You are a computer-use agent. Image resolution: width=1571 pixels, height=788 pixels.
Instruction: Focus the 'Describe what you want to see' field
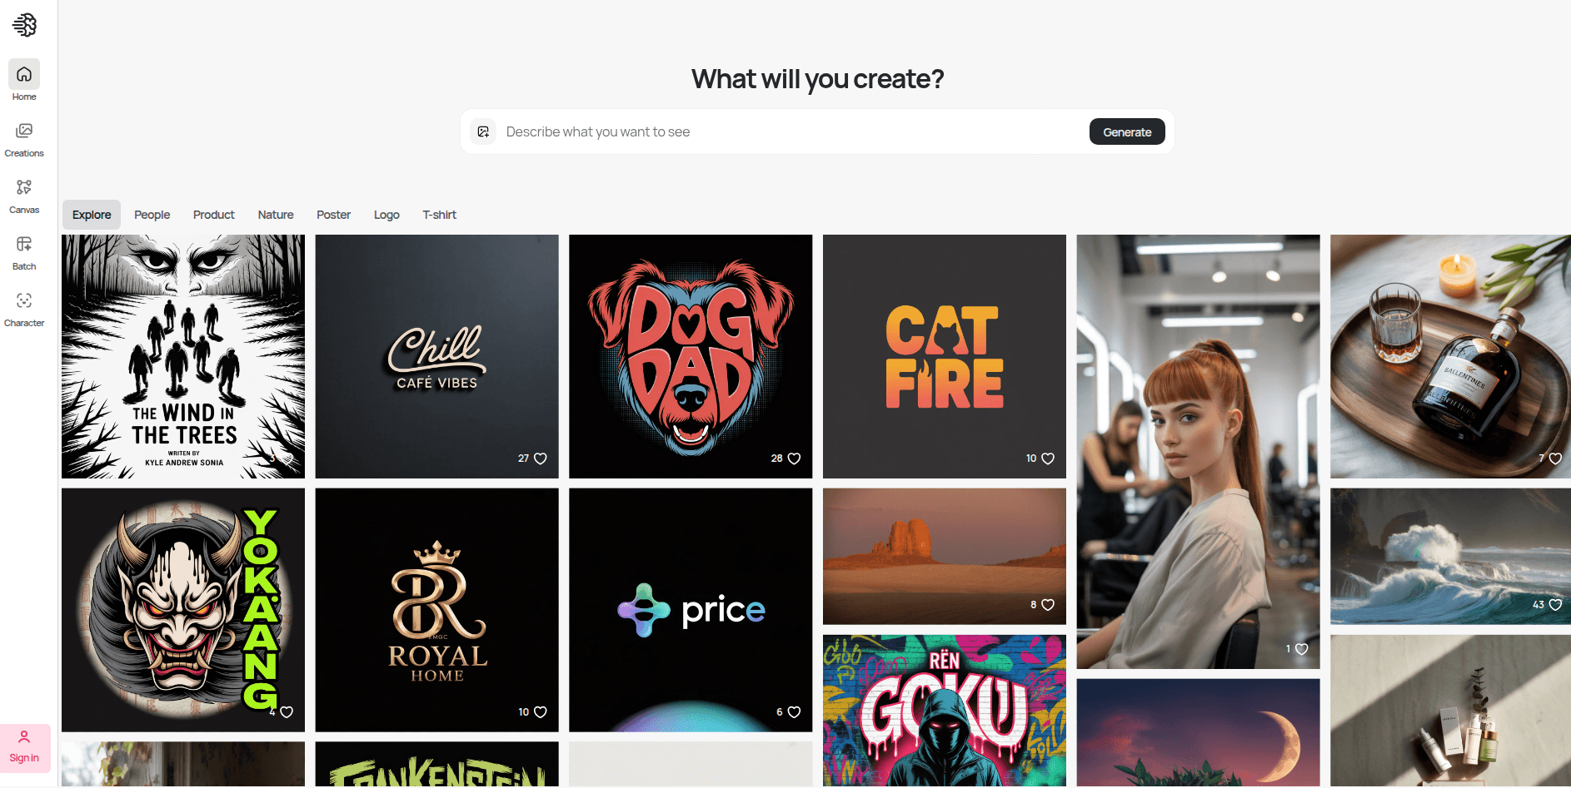[791, 131]
